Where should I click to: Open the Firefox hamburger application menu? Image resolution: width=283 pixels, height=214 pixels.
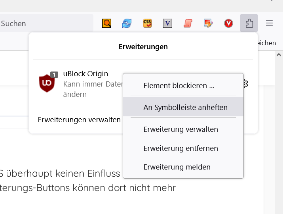[270, 23]
